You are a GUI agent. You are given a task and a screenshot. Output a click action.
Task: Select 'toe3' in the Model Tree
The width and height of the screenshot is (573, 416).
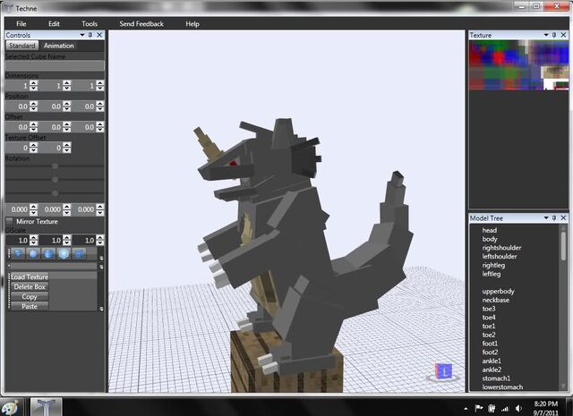pos(489,309)
